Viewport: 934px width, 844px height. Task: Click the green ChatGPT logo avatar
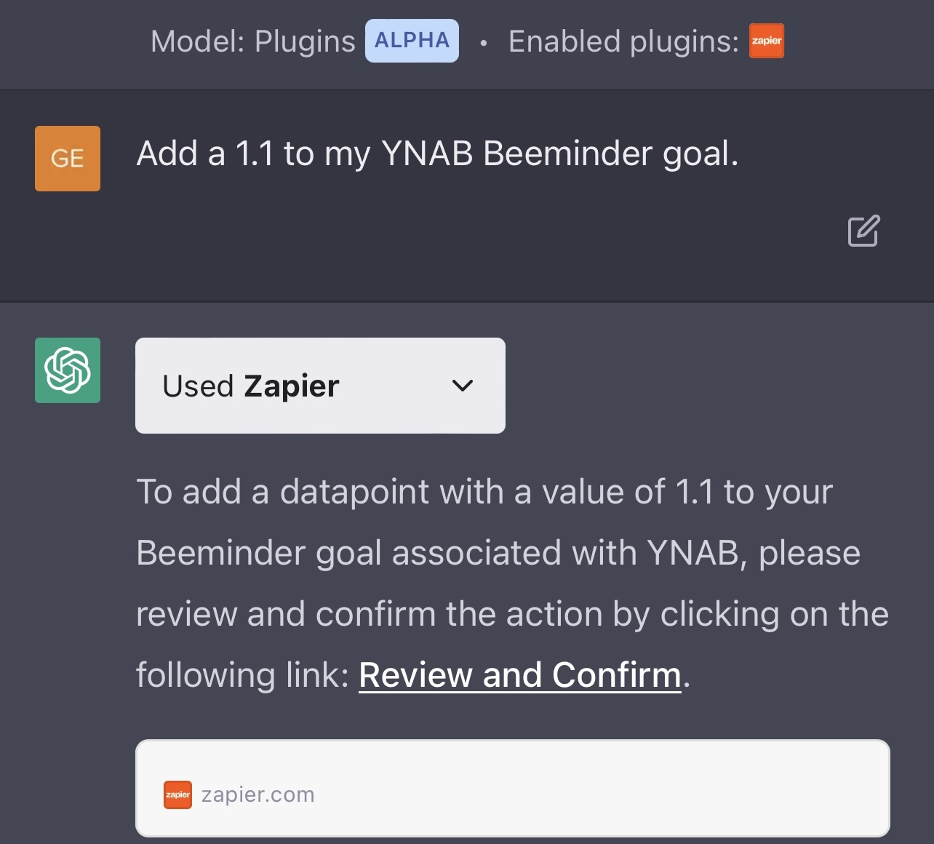pyautogui.click(x=68, y=370)
